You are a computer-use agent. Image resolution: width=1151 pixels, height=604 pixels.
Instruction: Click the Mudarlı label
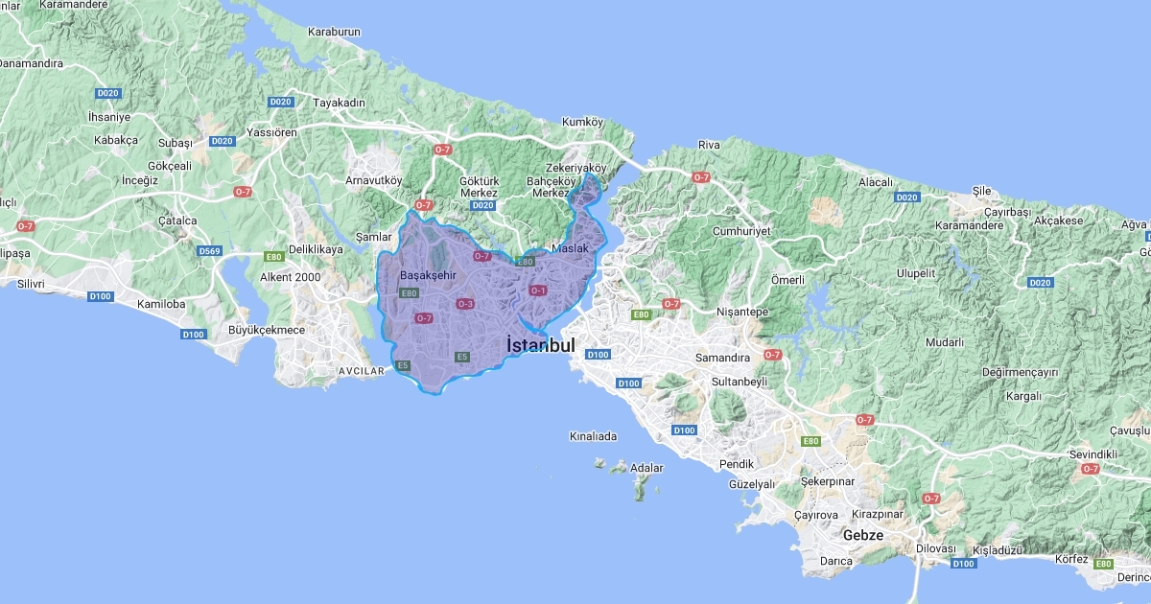pyautogui.click(x=945, y=341)
